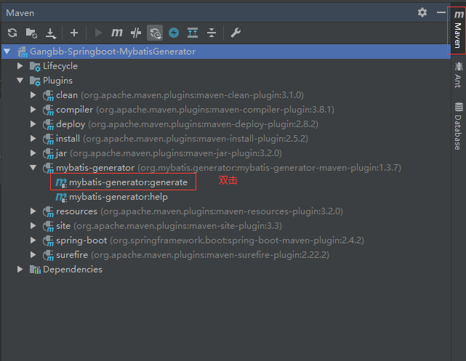Click the spring-boot plugin icon

click(x=48, y=241)
